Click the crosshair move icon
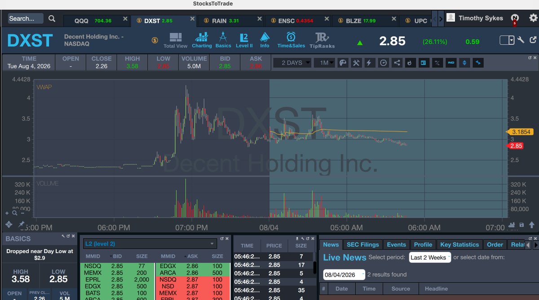Viewport: 539px width, 300px height. point(9,224)
